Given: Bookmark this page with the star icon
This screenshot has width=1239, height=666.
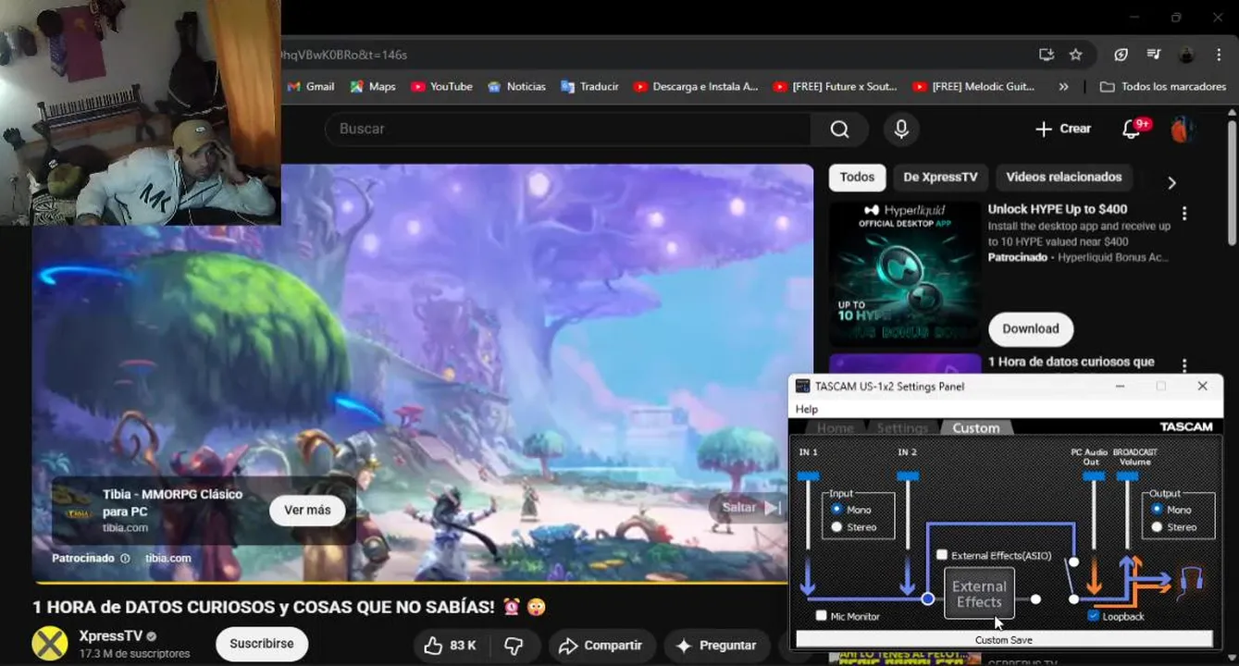Looking at the screenshot, I should [1075, 55].
